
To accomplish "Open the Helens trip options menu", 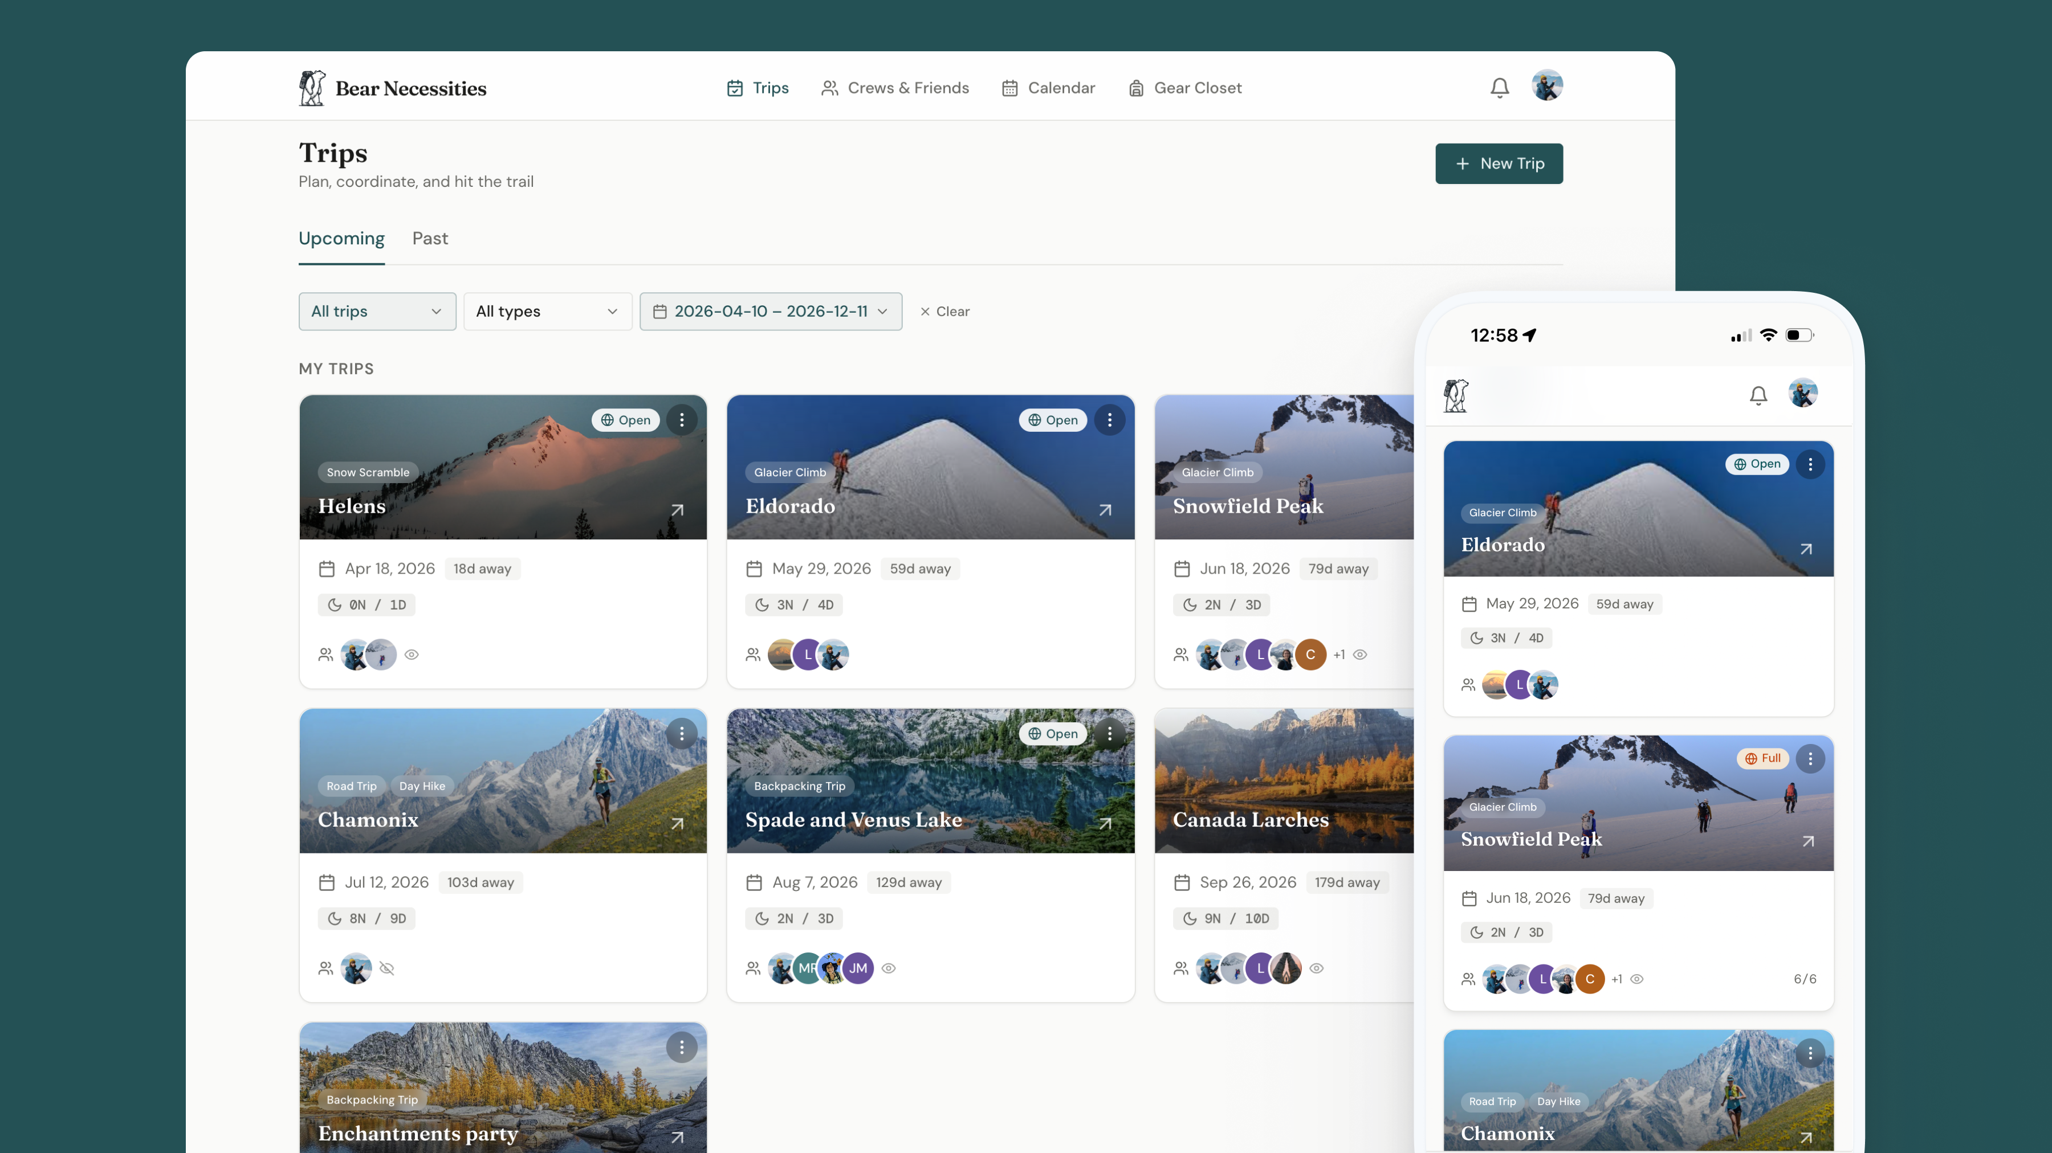I will point(682,420).
